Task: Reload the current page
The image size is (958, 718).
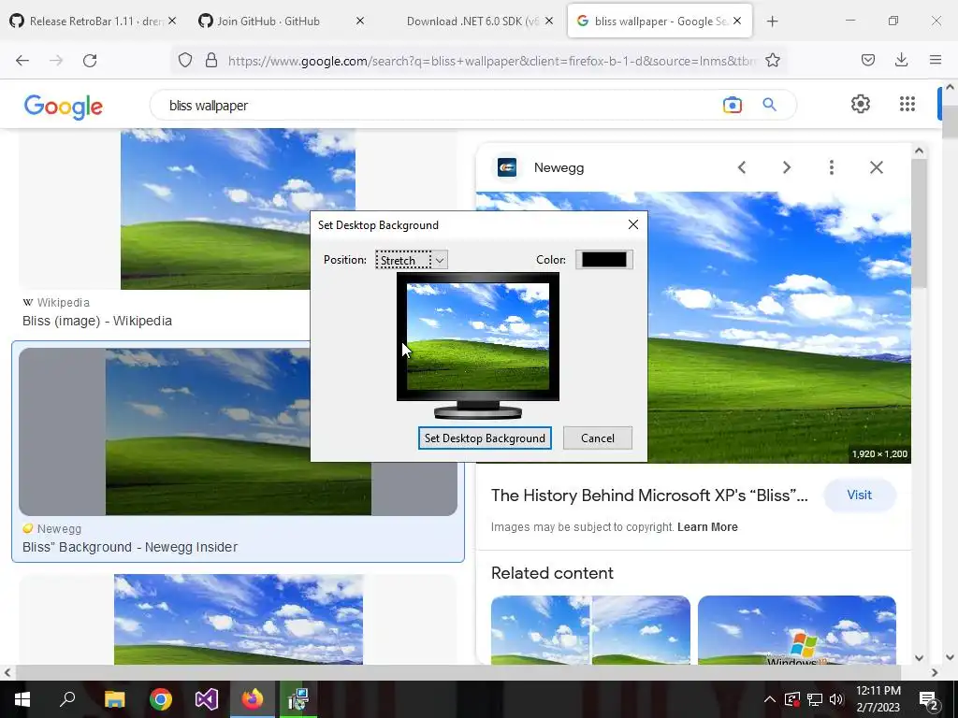Action: tap(90, 61)
